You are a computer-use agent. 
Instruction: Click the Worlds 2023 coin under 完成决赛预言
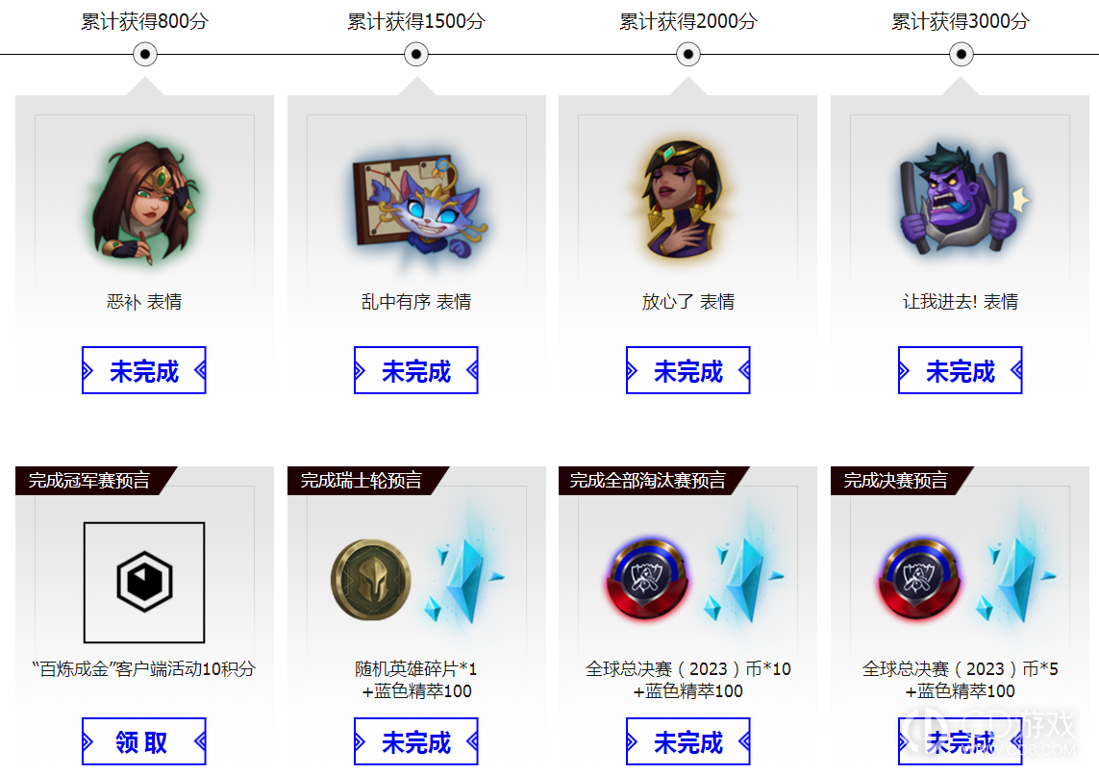tap(919, 579)
